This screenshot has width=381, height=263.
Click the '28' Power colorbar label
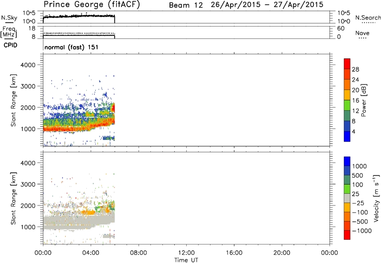[355, 69]
